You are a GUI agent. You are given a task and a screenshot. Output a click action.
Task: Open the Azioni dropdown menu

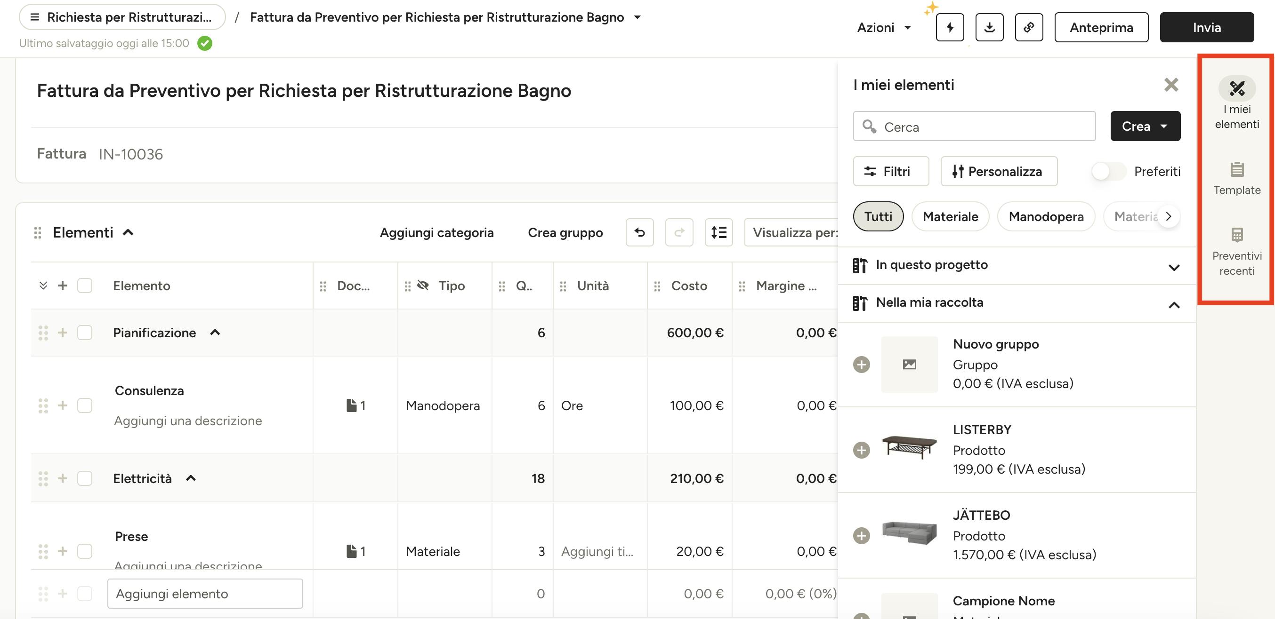pyautogui.click(x=884, y=27)
